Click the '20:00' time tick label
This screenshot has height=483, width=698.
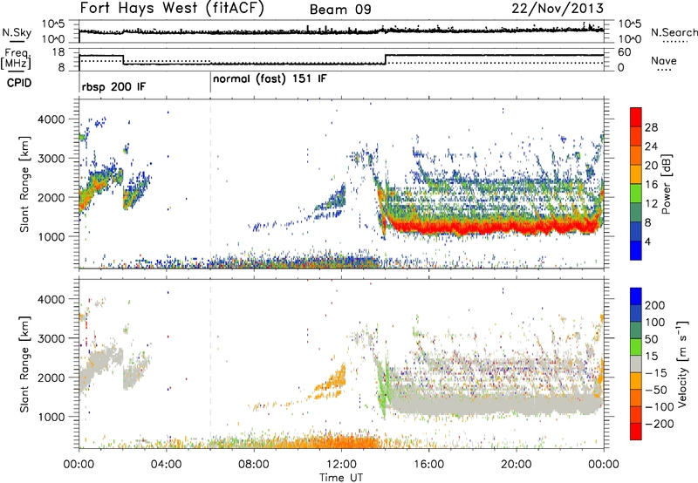pyautogui.click(x=516, y=465)
